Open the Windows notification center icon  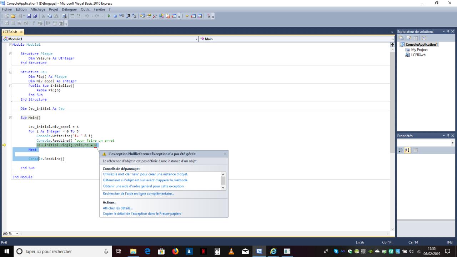(448, 251)
